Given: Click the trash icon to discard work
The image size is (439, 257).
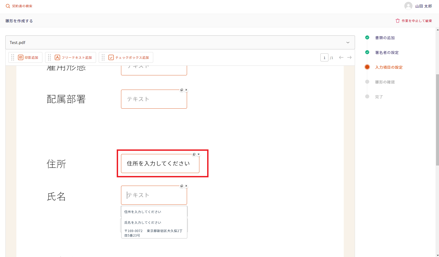Looking at the screenshot, I should coord(397,21).
